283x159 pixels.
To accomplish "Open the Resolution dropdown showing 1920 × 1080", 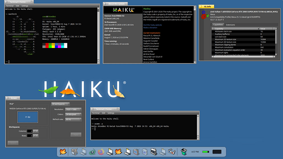I will [x=73, y=109].
